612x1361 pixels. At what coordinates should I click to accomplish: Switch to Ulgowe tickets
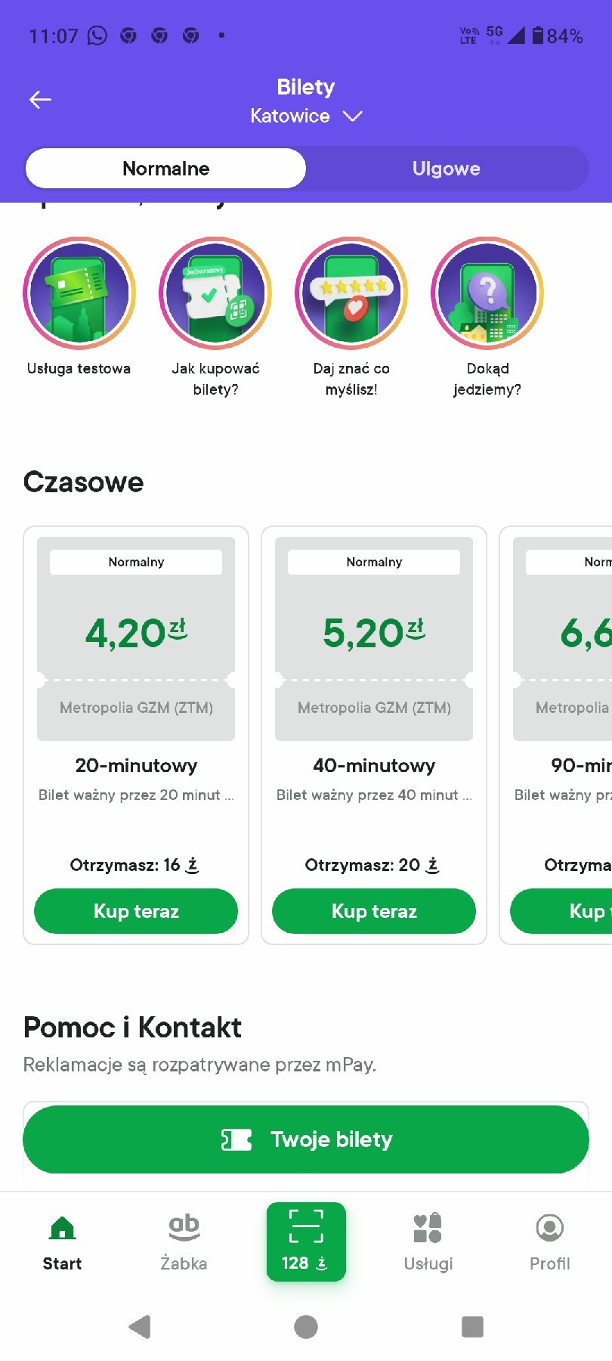click(446, 169)
